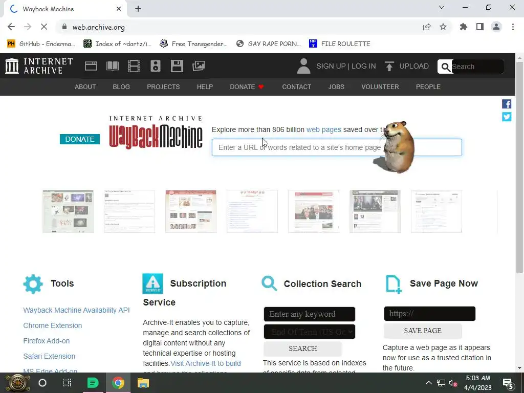
Task: Stop loading the page
Action: (44, 27)
